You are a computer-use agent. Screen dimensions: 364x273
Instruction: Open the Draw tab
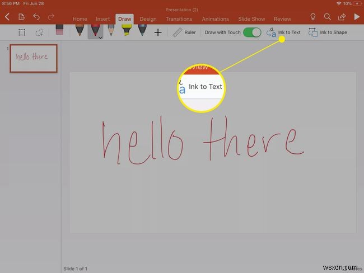[x=125, y=19]
